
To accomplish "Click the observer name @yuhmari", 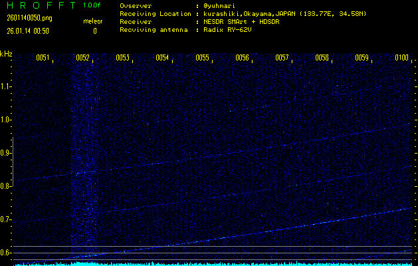I will [x=219, y=5].
